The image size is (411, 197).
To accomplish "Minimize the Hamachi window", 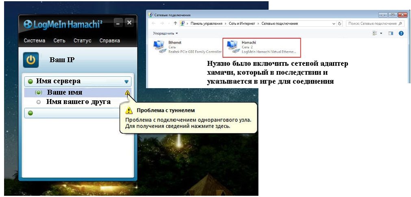I will point(118,23).
